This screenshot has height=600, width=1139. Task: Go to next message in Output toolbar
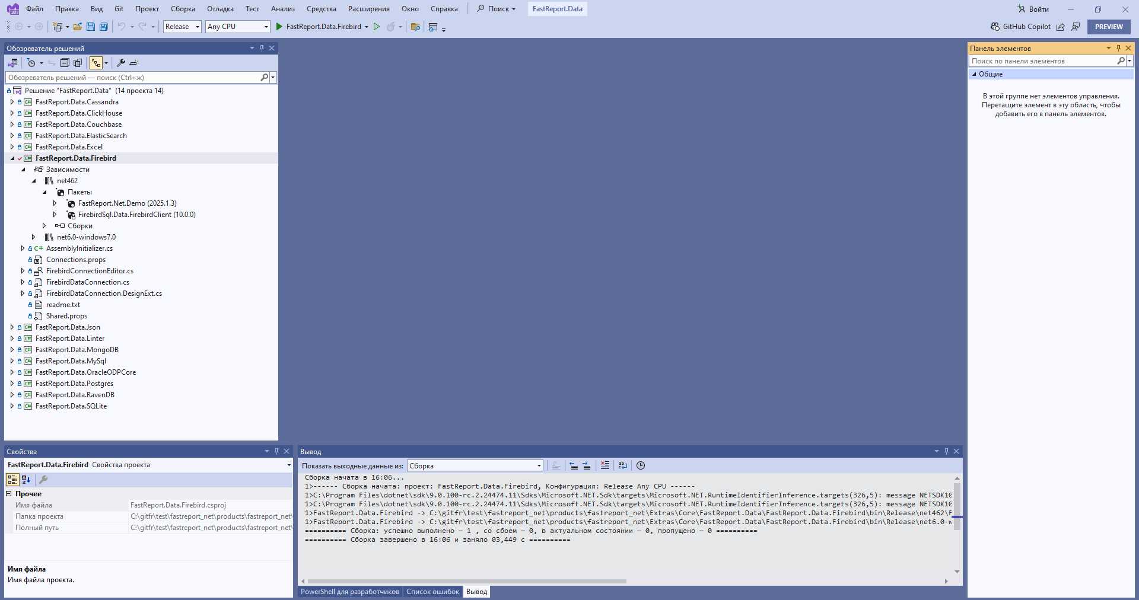click(x=587, y=465)
